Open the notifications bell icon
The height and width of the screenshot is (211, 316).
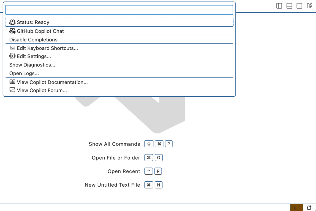coord(309,208)
